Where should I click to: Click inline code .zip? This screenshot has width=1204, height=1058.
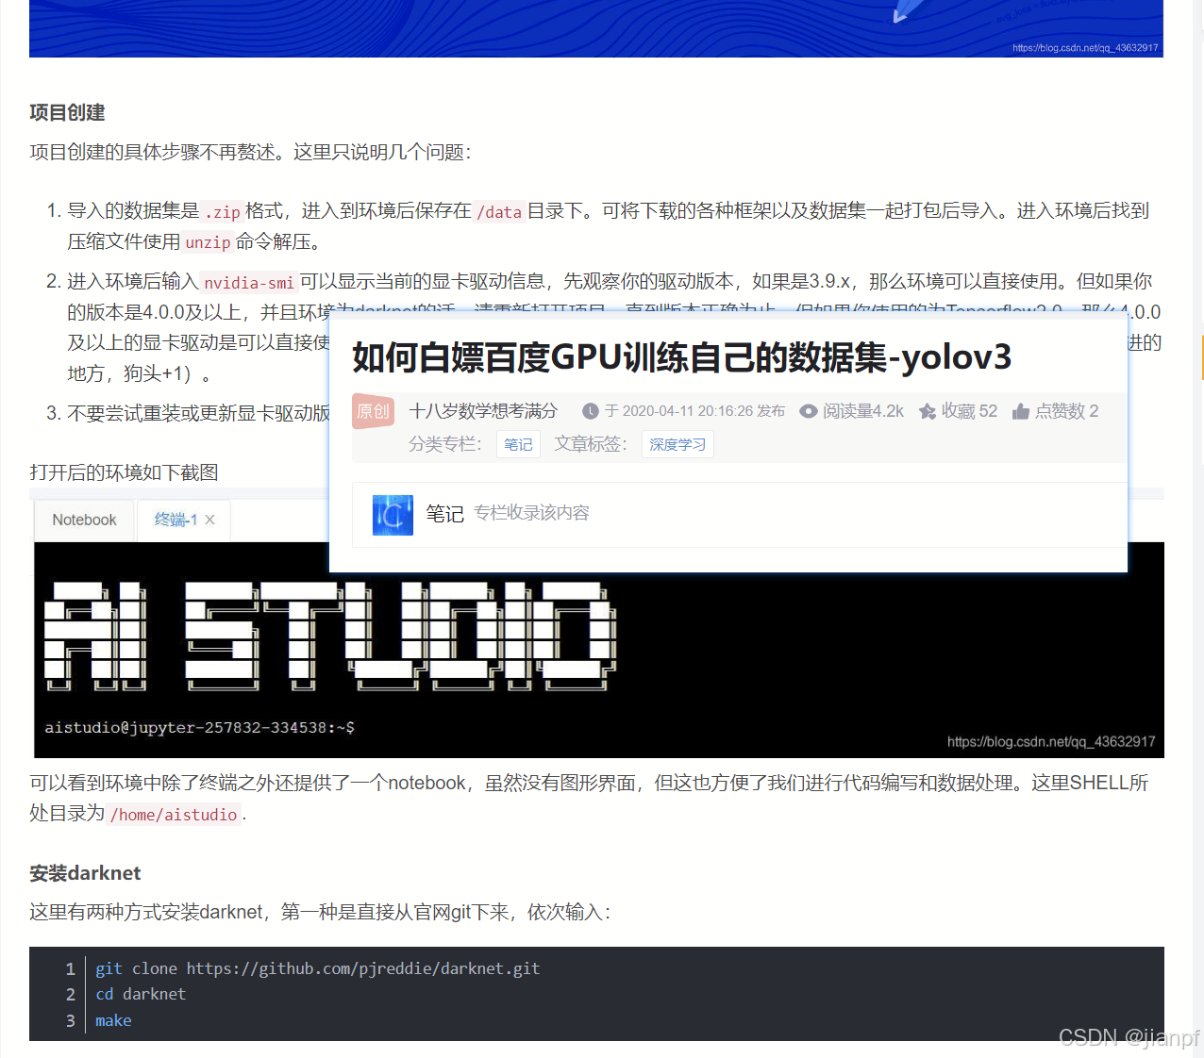point(223,212)
